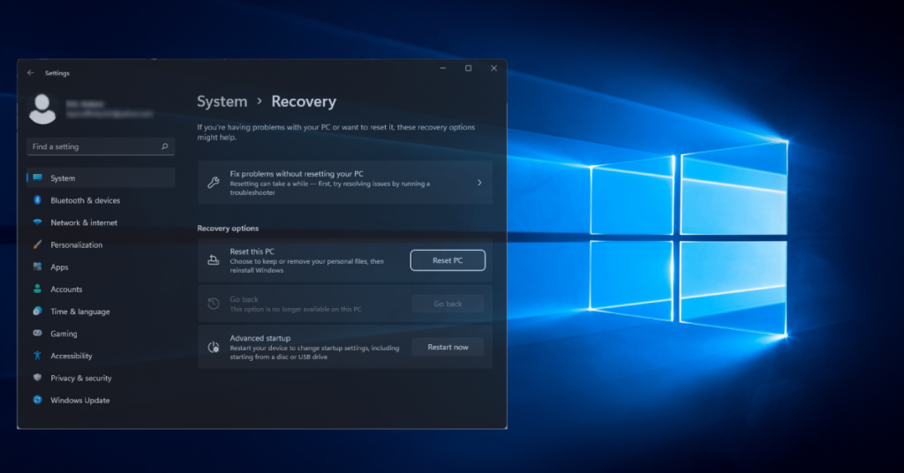Click the Time & language globe icon
904x473 pixels.
[37, 312]
